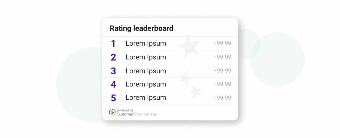Click the large faded star behind the first row
340x138 pixels.
(x=189, y=46)
